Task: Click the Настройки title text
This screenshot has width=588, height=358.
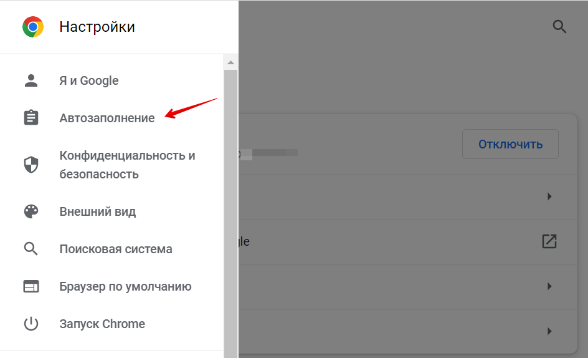Action: coord(97,27)
